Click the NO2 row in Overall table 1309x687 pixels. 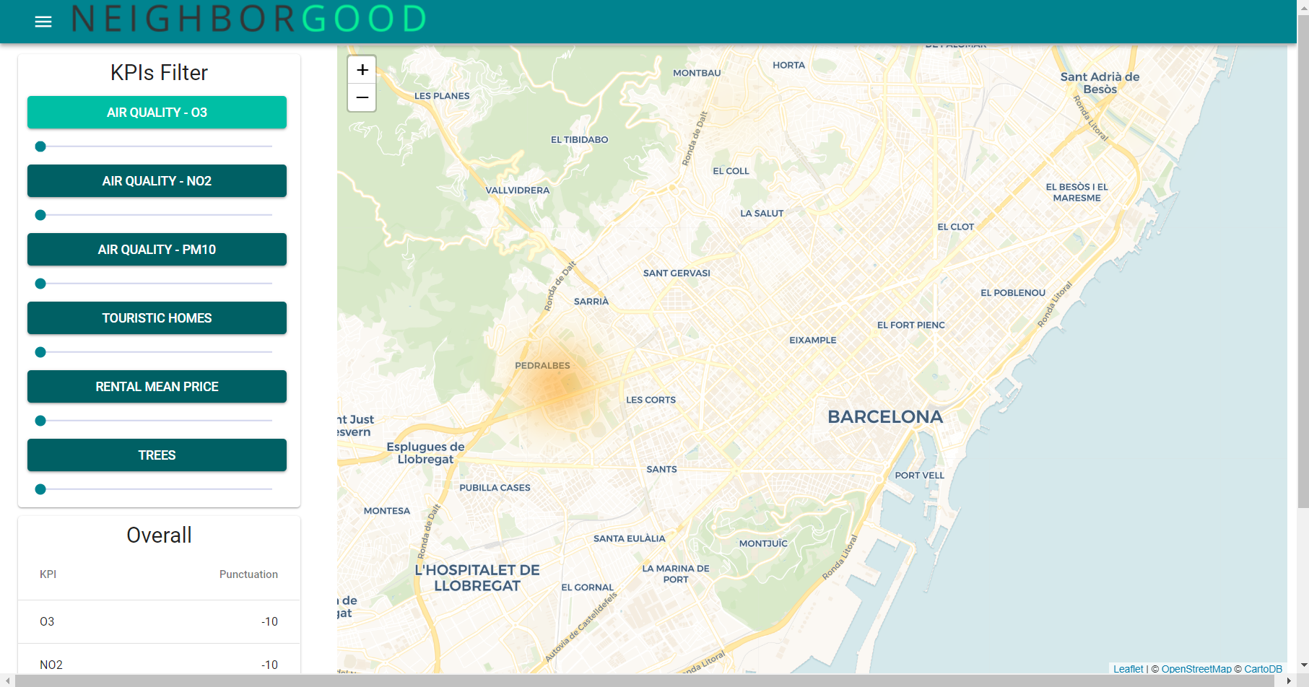click(x=159, y=665)
